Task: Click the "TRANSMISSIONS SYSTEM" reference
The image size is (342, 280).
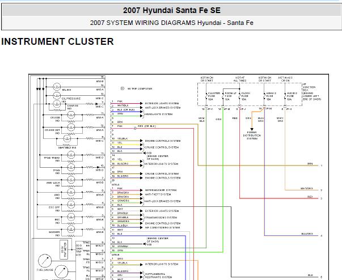Action: tap(161, 218)
